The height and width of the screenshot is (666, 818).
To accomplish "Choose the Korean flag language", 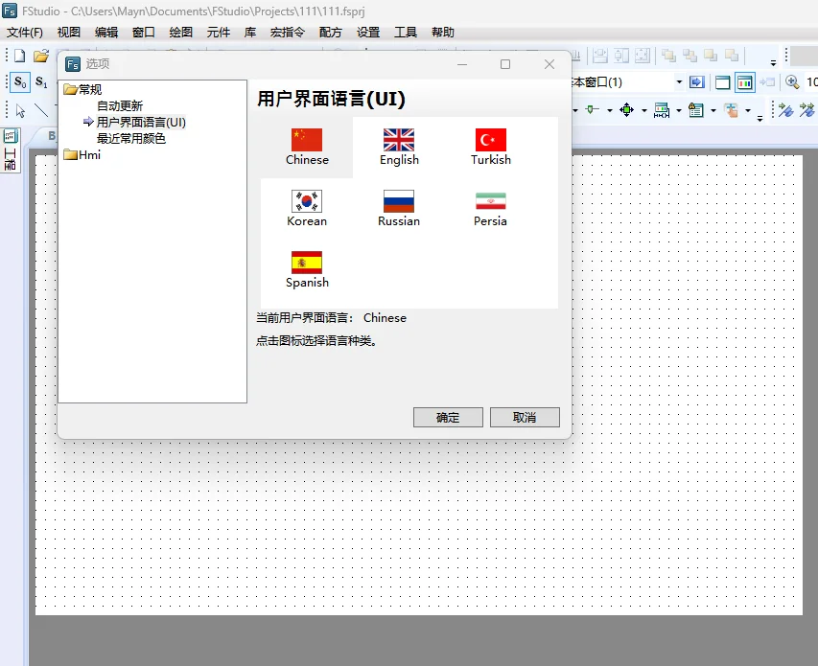I will coord(307,209).
